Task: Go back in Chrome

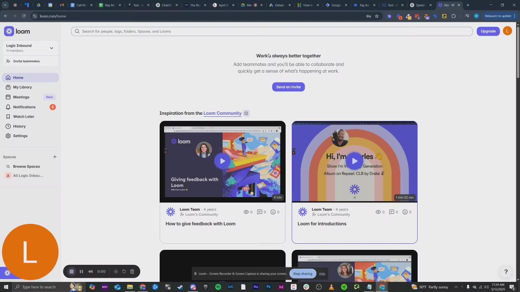Action: click(x=5, y=16)
